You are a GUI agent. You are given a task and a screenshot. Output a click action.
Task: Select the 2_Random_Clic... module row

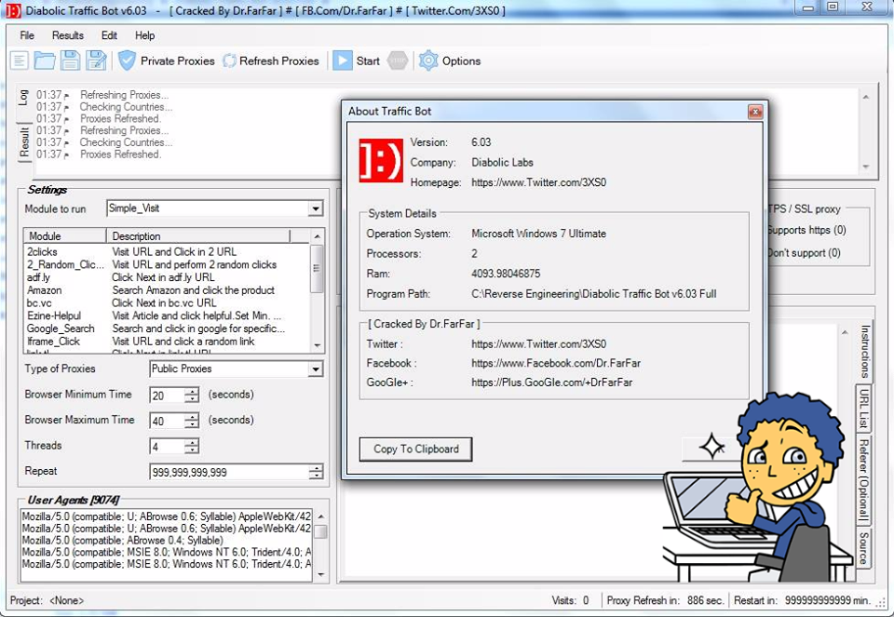coord(167,265)
